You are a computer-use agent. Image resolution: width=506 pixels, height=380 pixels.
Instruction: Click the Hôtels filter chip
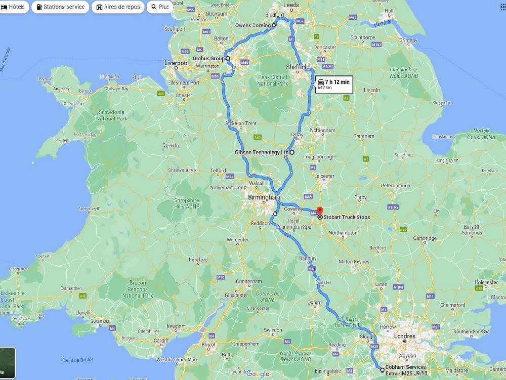(13, 7)
